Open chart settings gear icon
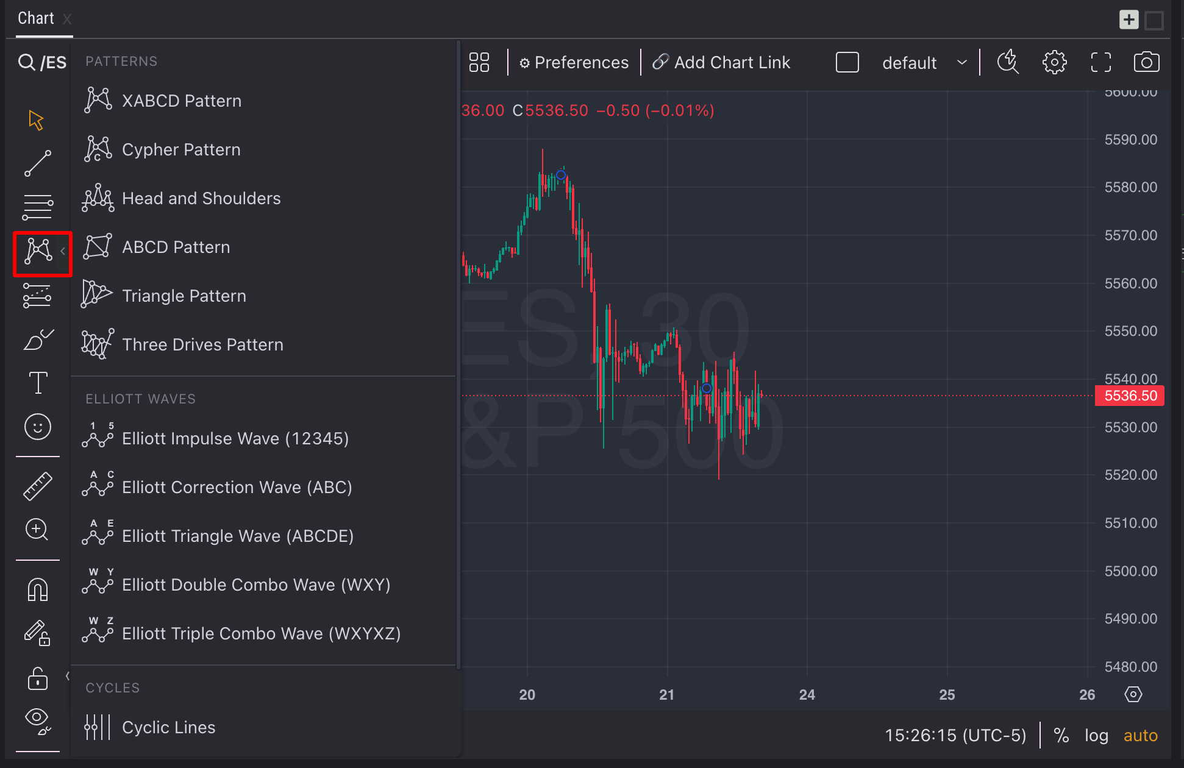 pos(1054,62)
